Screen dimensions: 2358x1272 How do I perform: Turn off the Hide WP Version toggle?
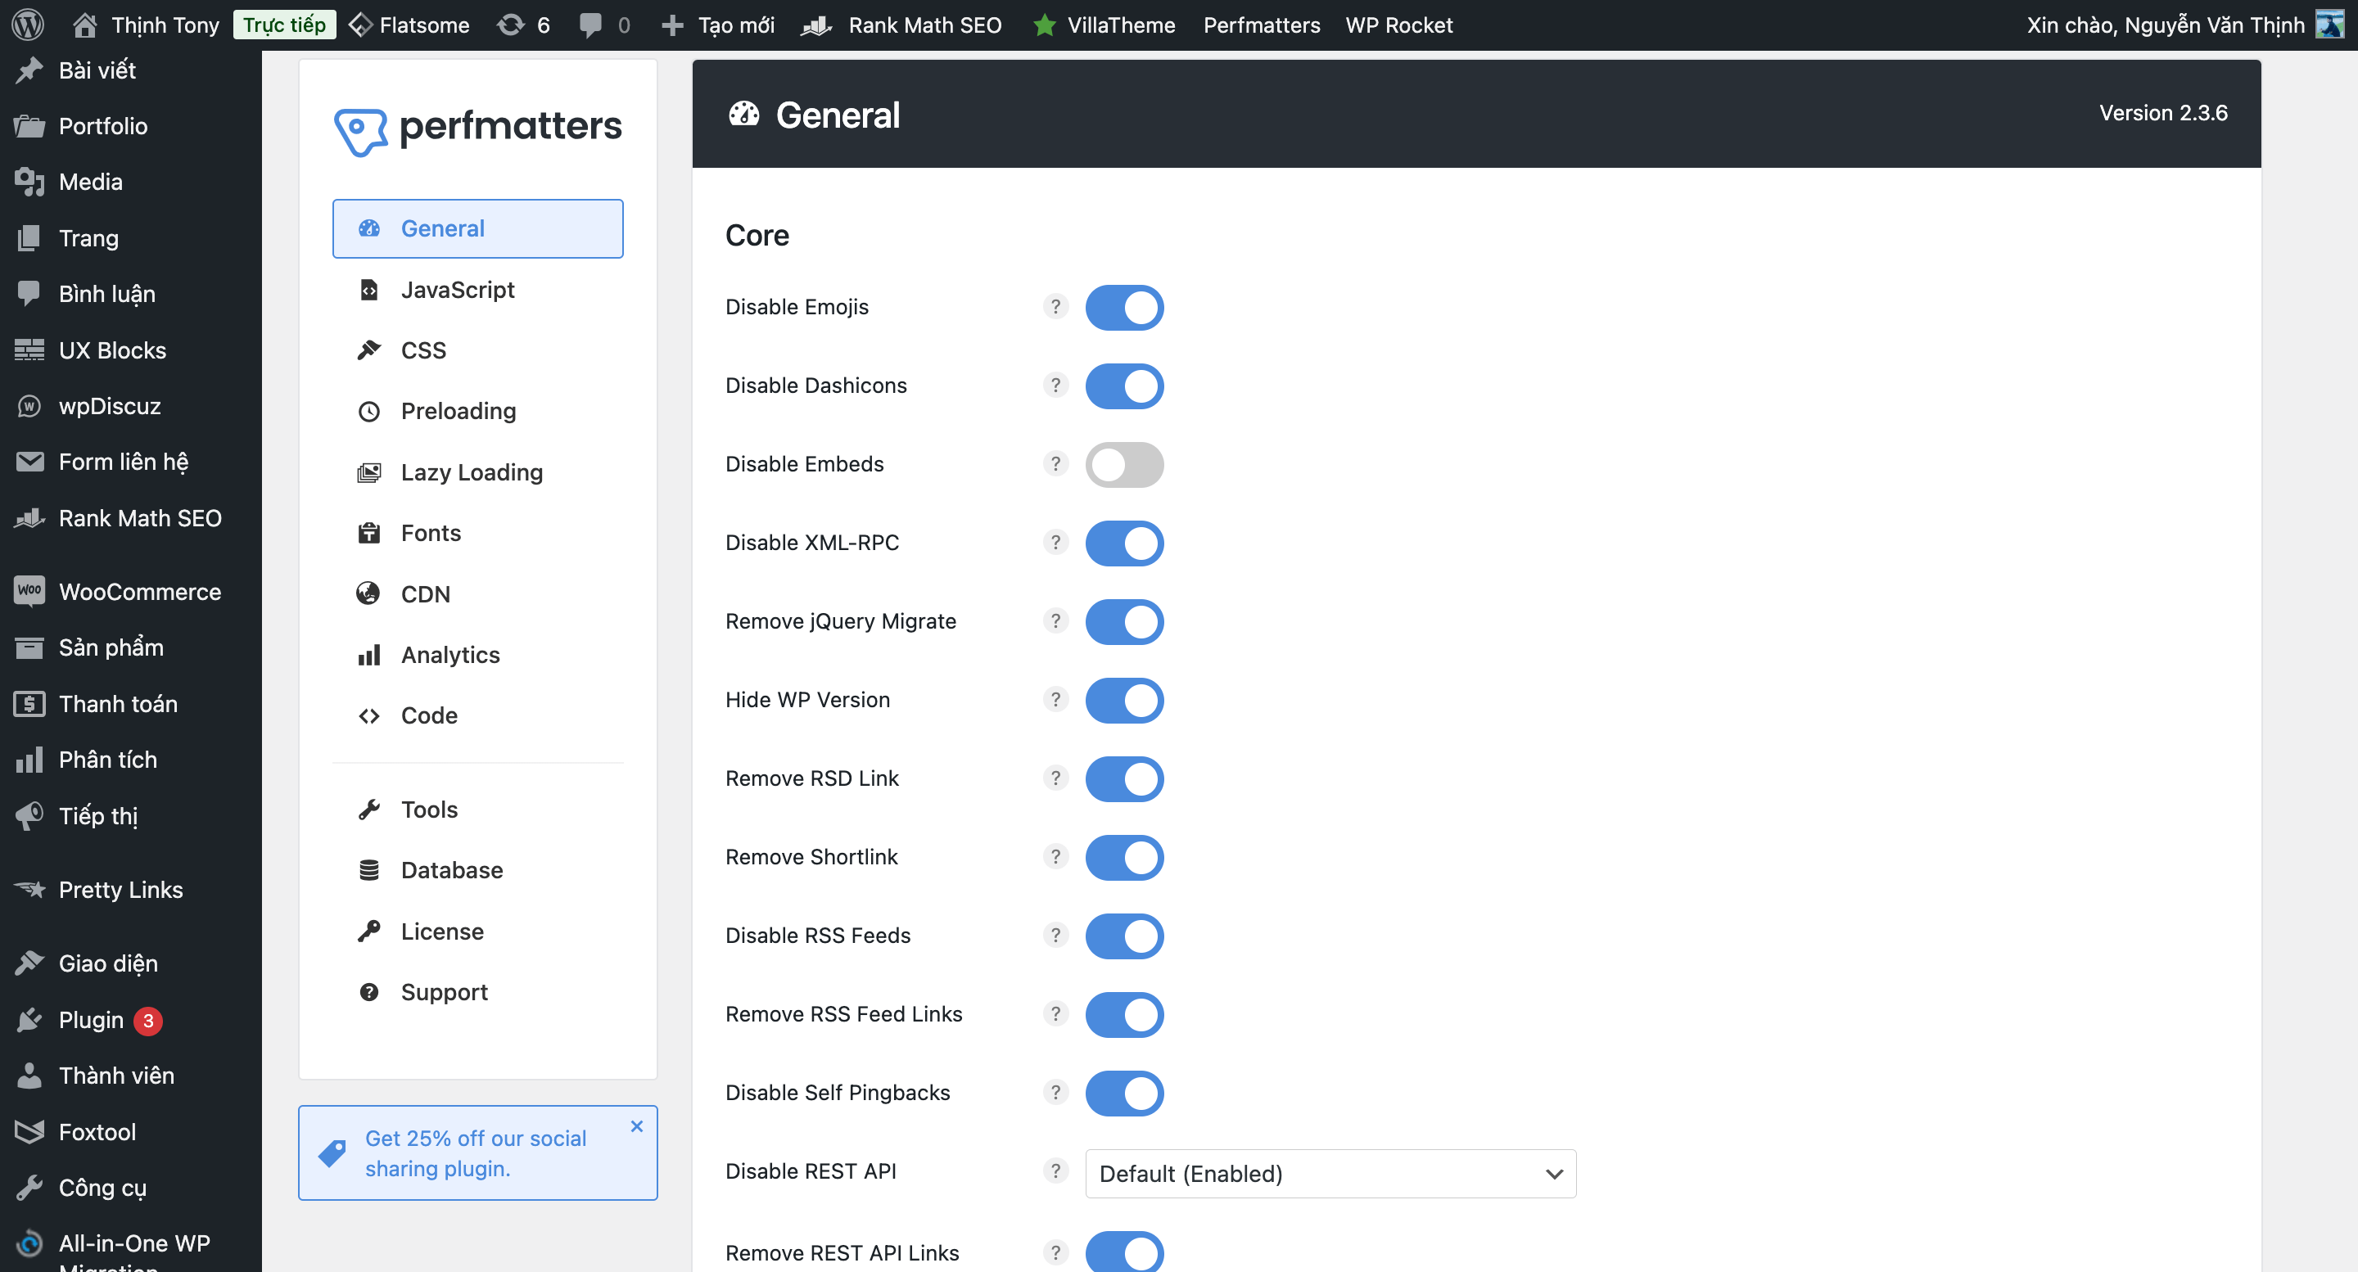tap(1125, 700)
